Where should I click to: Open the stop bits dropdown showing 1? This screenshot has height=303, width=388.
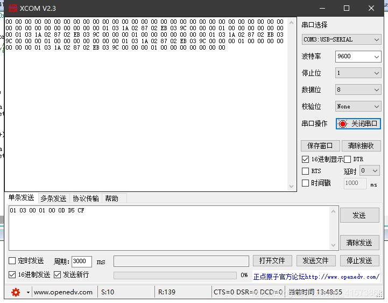tap(358, 73)
